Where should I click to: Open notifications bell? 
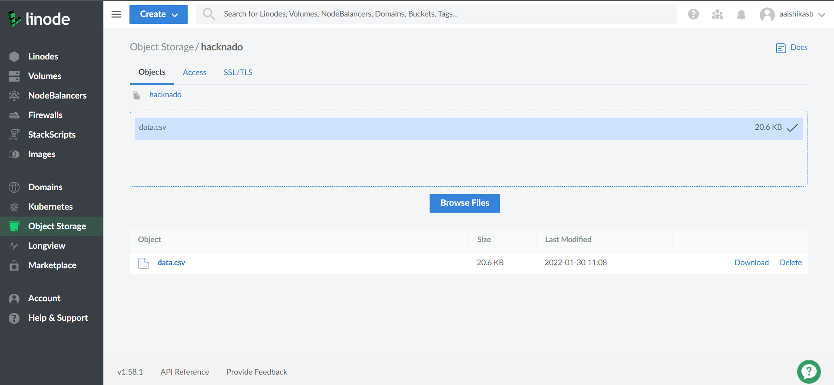point(741,14)
